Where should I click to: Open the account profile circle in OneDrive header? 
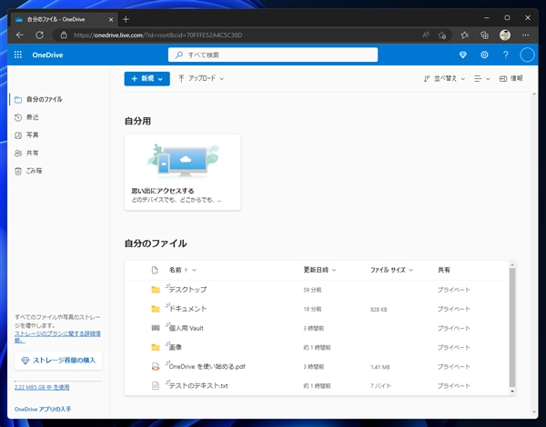tap(527, 55)
